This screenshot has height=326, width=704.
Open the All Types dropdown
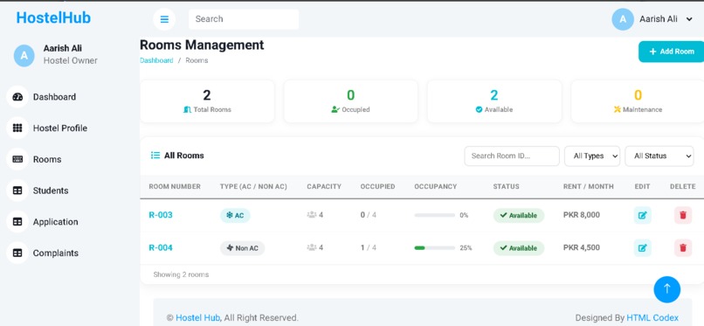click(591, 156)
